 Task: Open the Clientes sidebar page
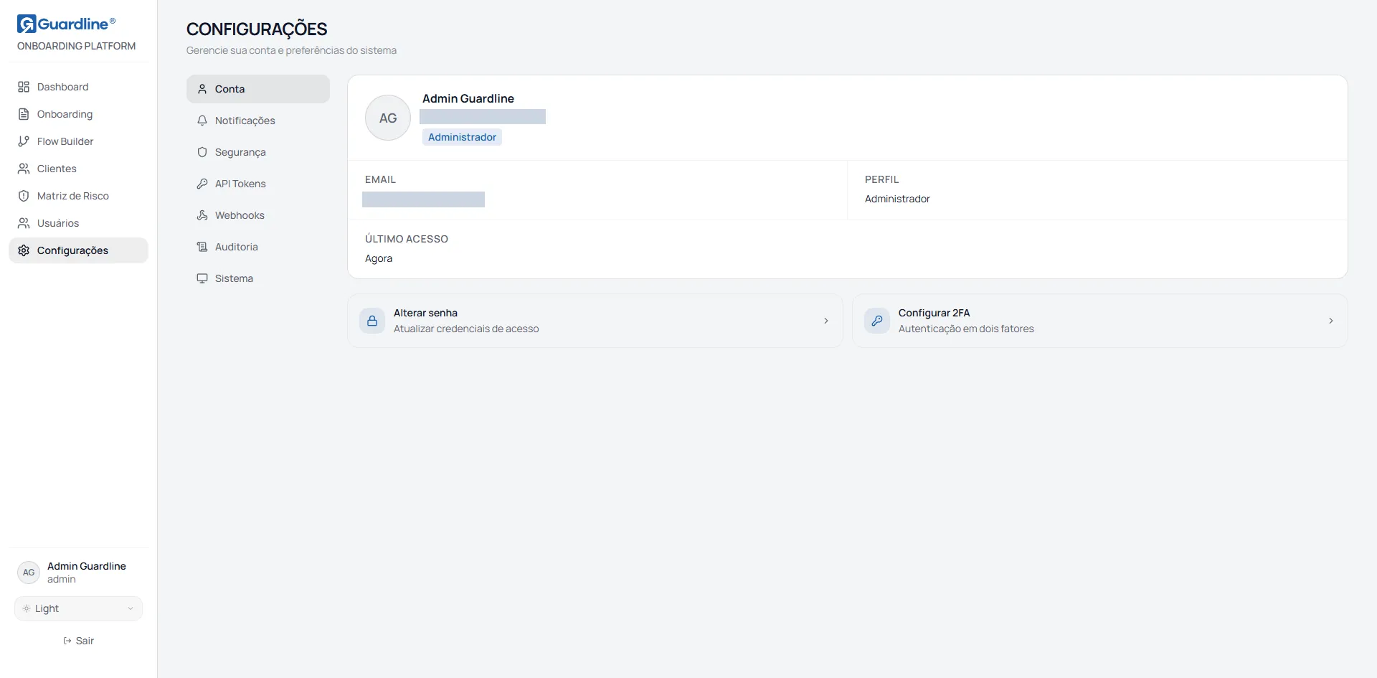tap(78, 169)
